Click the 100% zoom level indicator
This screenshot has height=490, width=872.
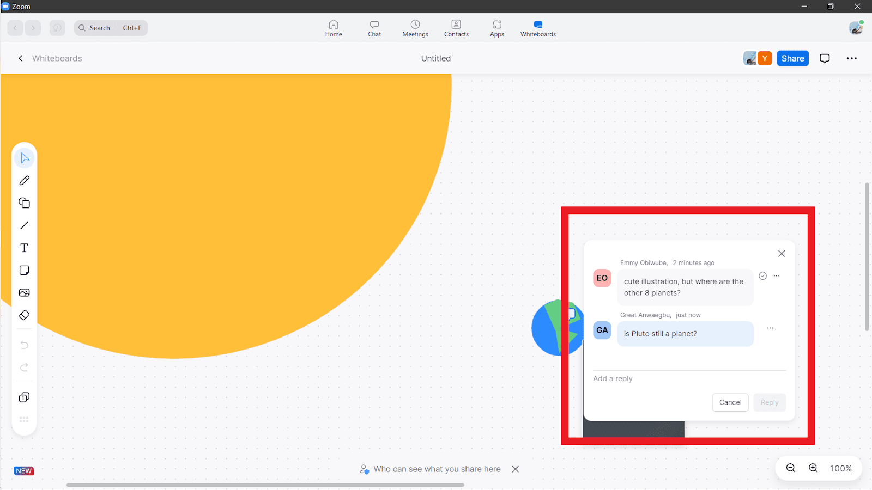click(840, 468)
